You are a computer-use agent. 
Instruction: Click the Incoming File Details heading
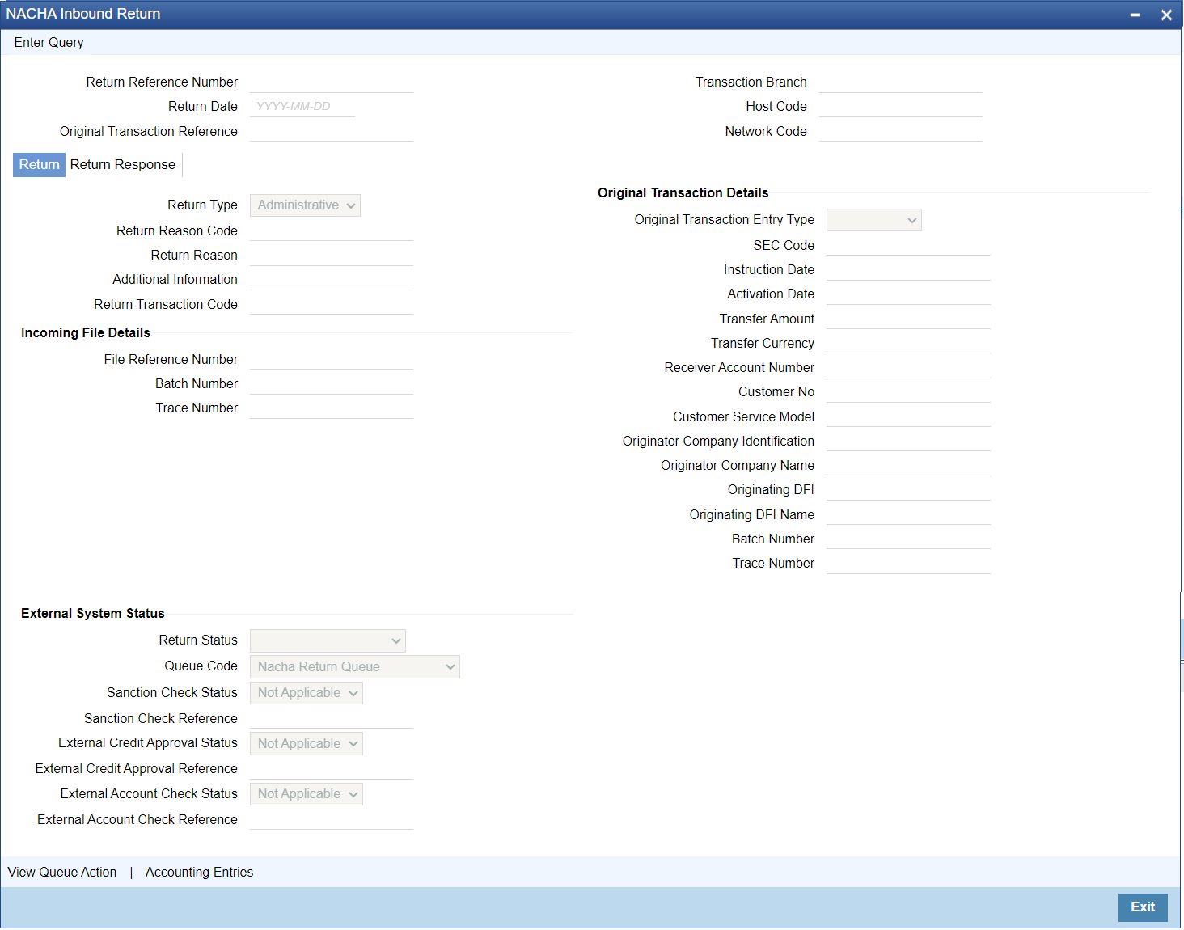[x=86, y=332]
